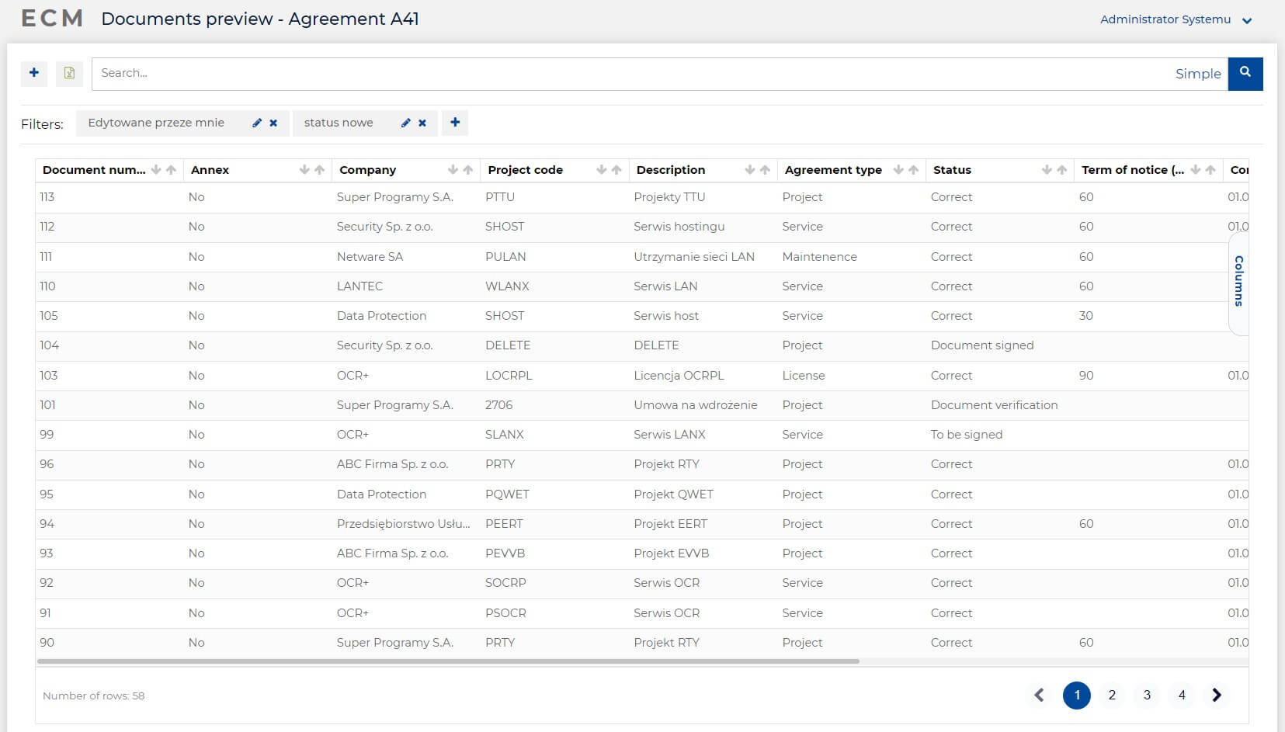Image resolution: width=1285 pixels, height=732 pixels.
Task: Sort Status column descending
Action: (x=1047, y=170)
